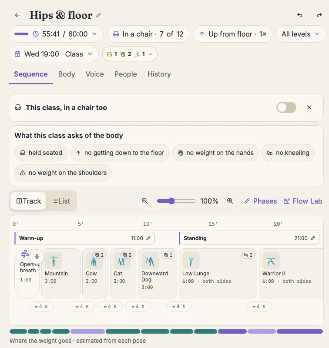
Task: Go back with the left arrow
Action: (17, 15)
